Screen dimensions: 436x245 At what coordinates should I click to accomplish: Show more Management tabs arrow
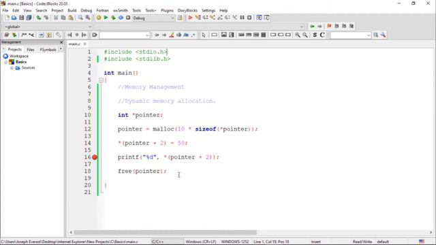[61, 50]
